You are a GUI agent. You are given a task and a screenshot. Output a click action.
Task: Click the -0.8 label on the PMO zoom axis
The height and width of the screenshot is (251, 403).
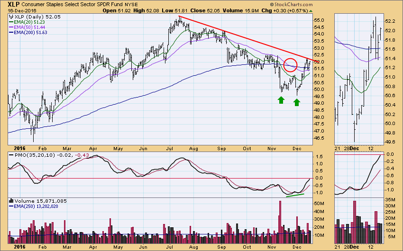coord(390,183)
